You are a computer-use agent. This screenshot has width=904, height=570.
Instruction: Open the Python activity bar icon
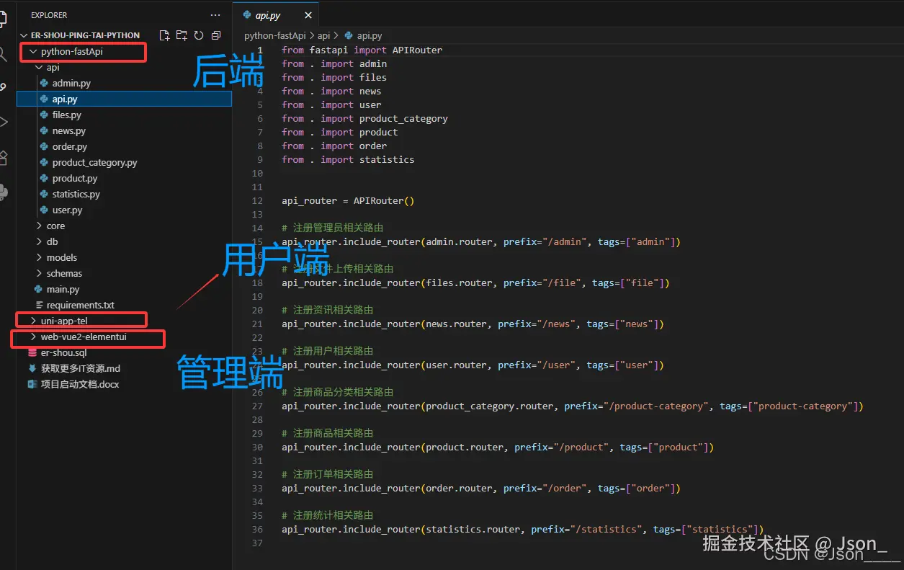[4, 192]
